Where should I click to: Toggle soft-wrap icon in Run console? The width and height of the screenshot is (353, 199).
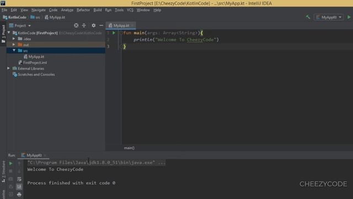[19, 179]
